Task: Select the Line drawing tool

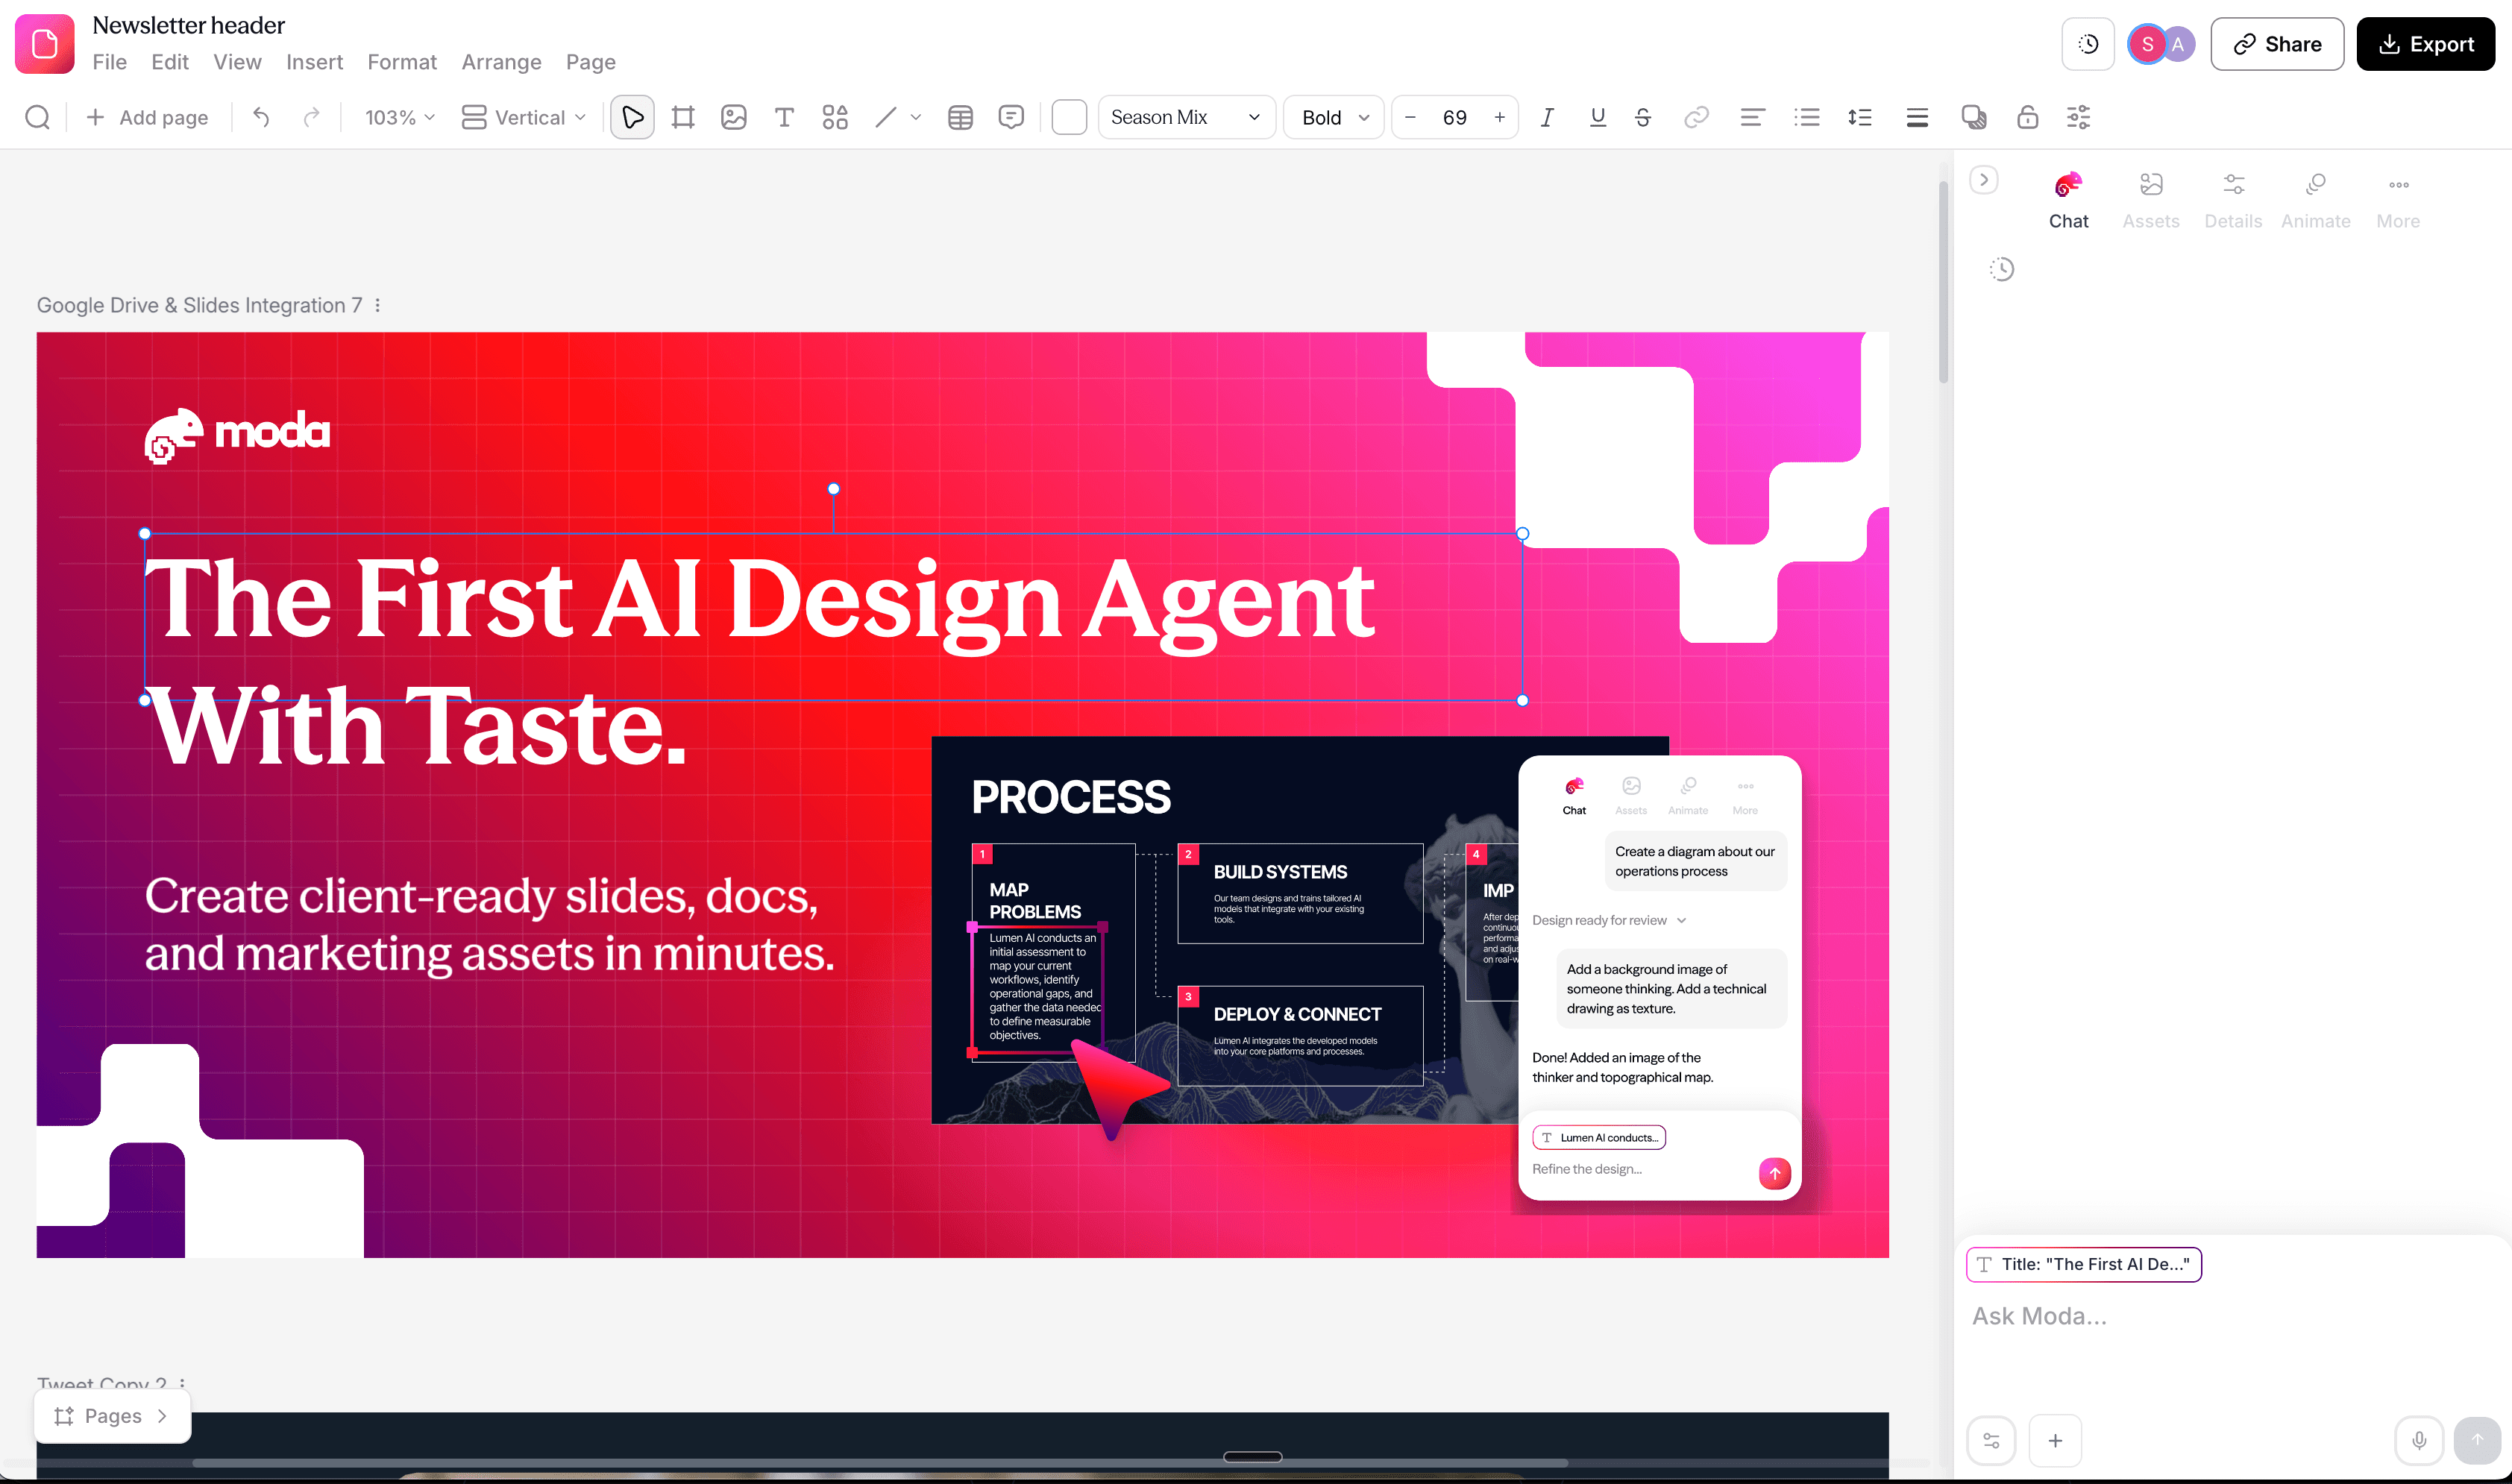Action: 885,117
